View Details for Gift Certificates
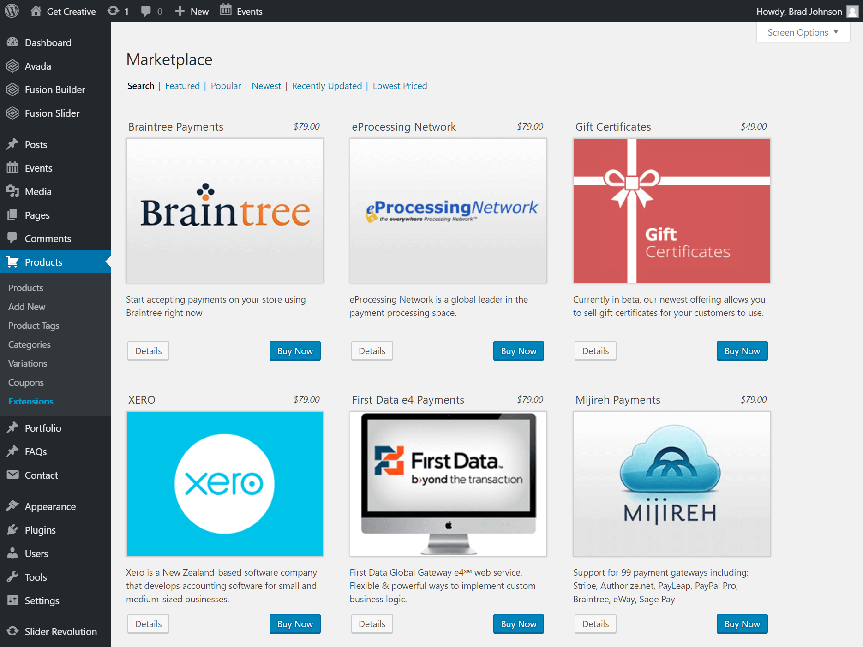Screen dimensions: 863x647 click(x=595, y=351)
